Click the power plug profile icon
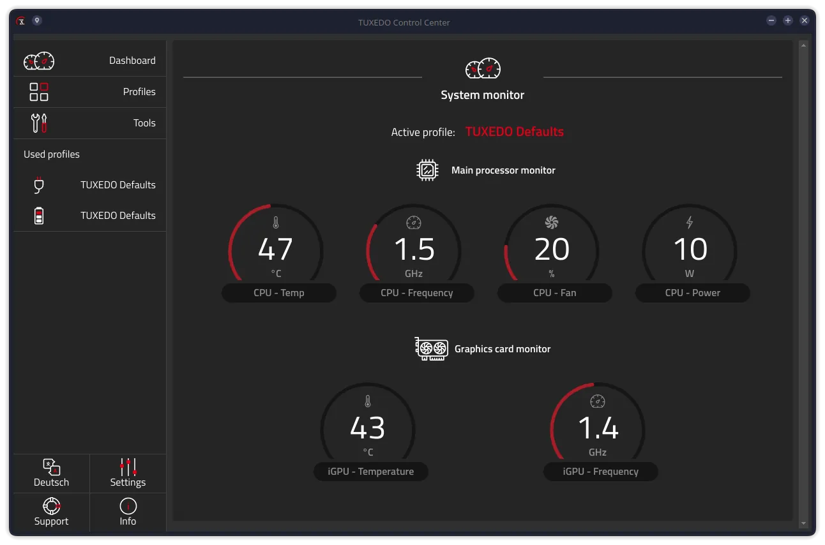This screenshot has width=825, height=545. [x=39, y=185]
